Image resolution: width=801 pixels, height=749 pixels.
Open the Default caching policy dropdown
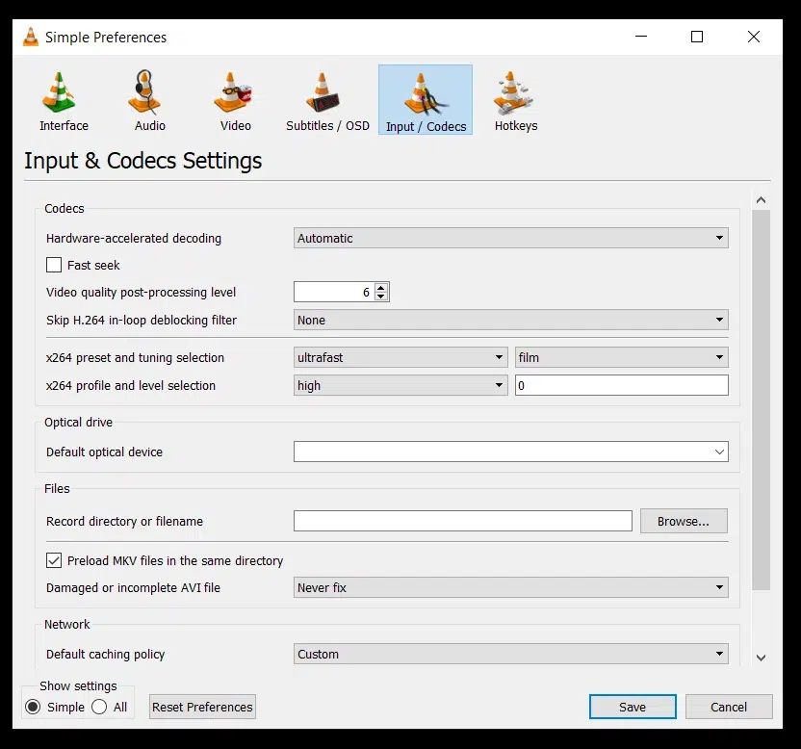[511, 654]
